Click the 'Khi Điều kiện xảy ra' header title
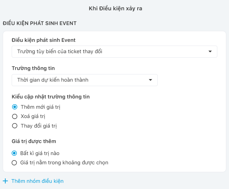 click(114, 9)
